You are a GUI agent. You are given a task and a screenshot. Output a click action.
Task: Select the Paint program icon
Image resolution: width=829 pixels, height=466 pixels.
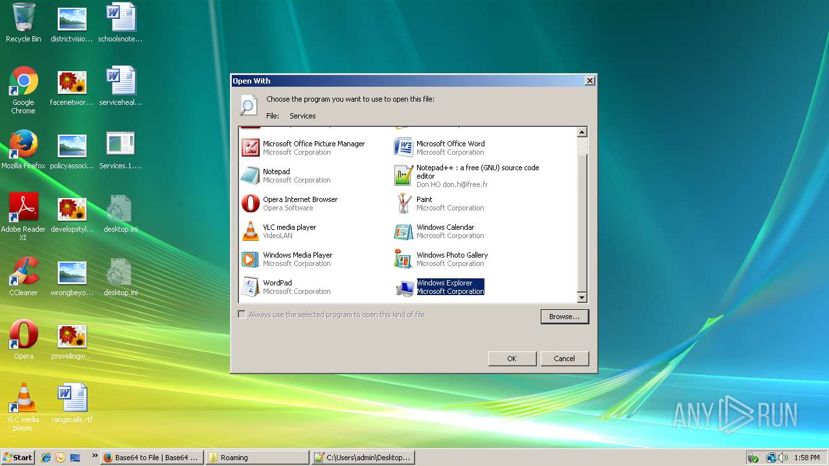tap(403, 203)
